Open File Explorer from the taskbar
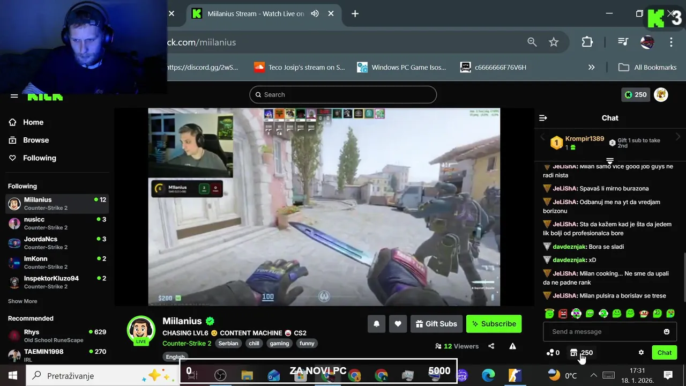 pos(247,375)
